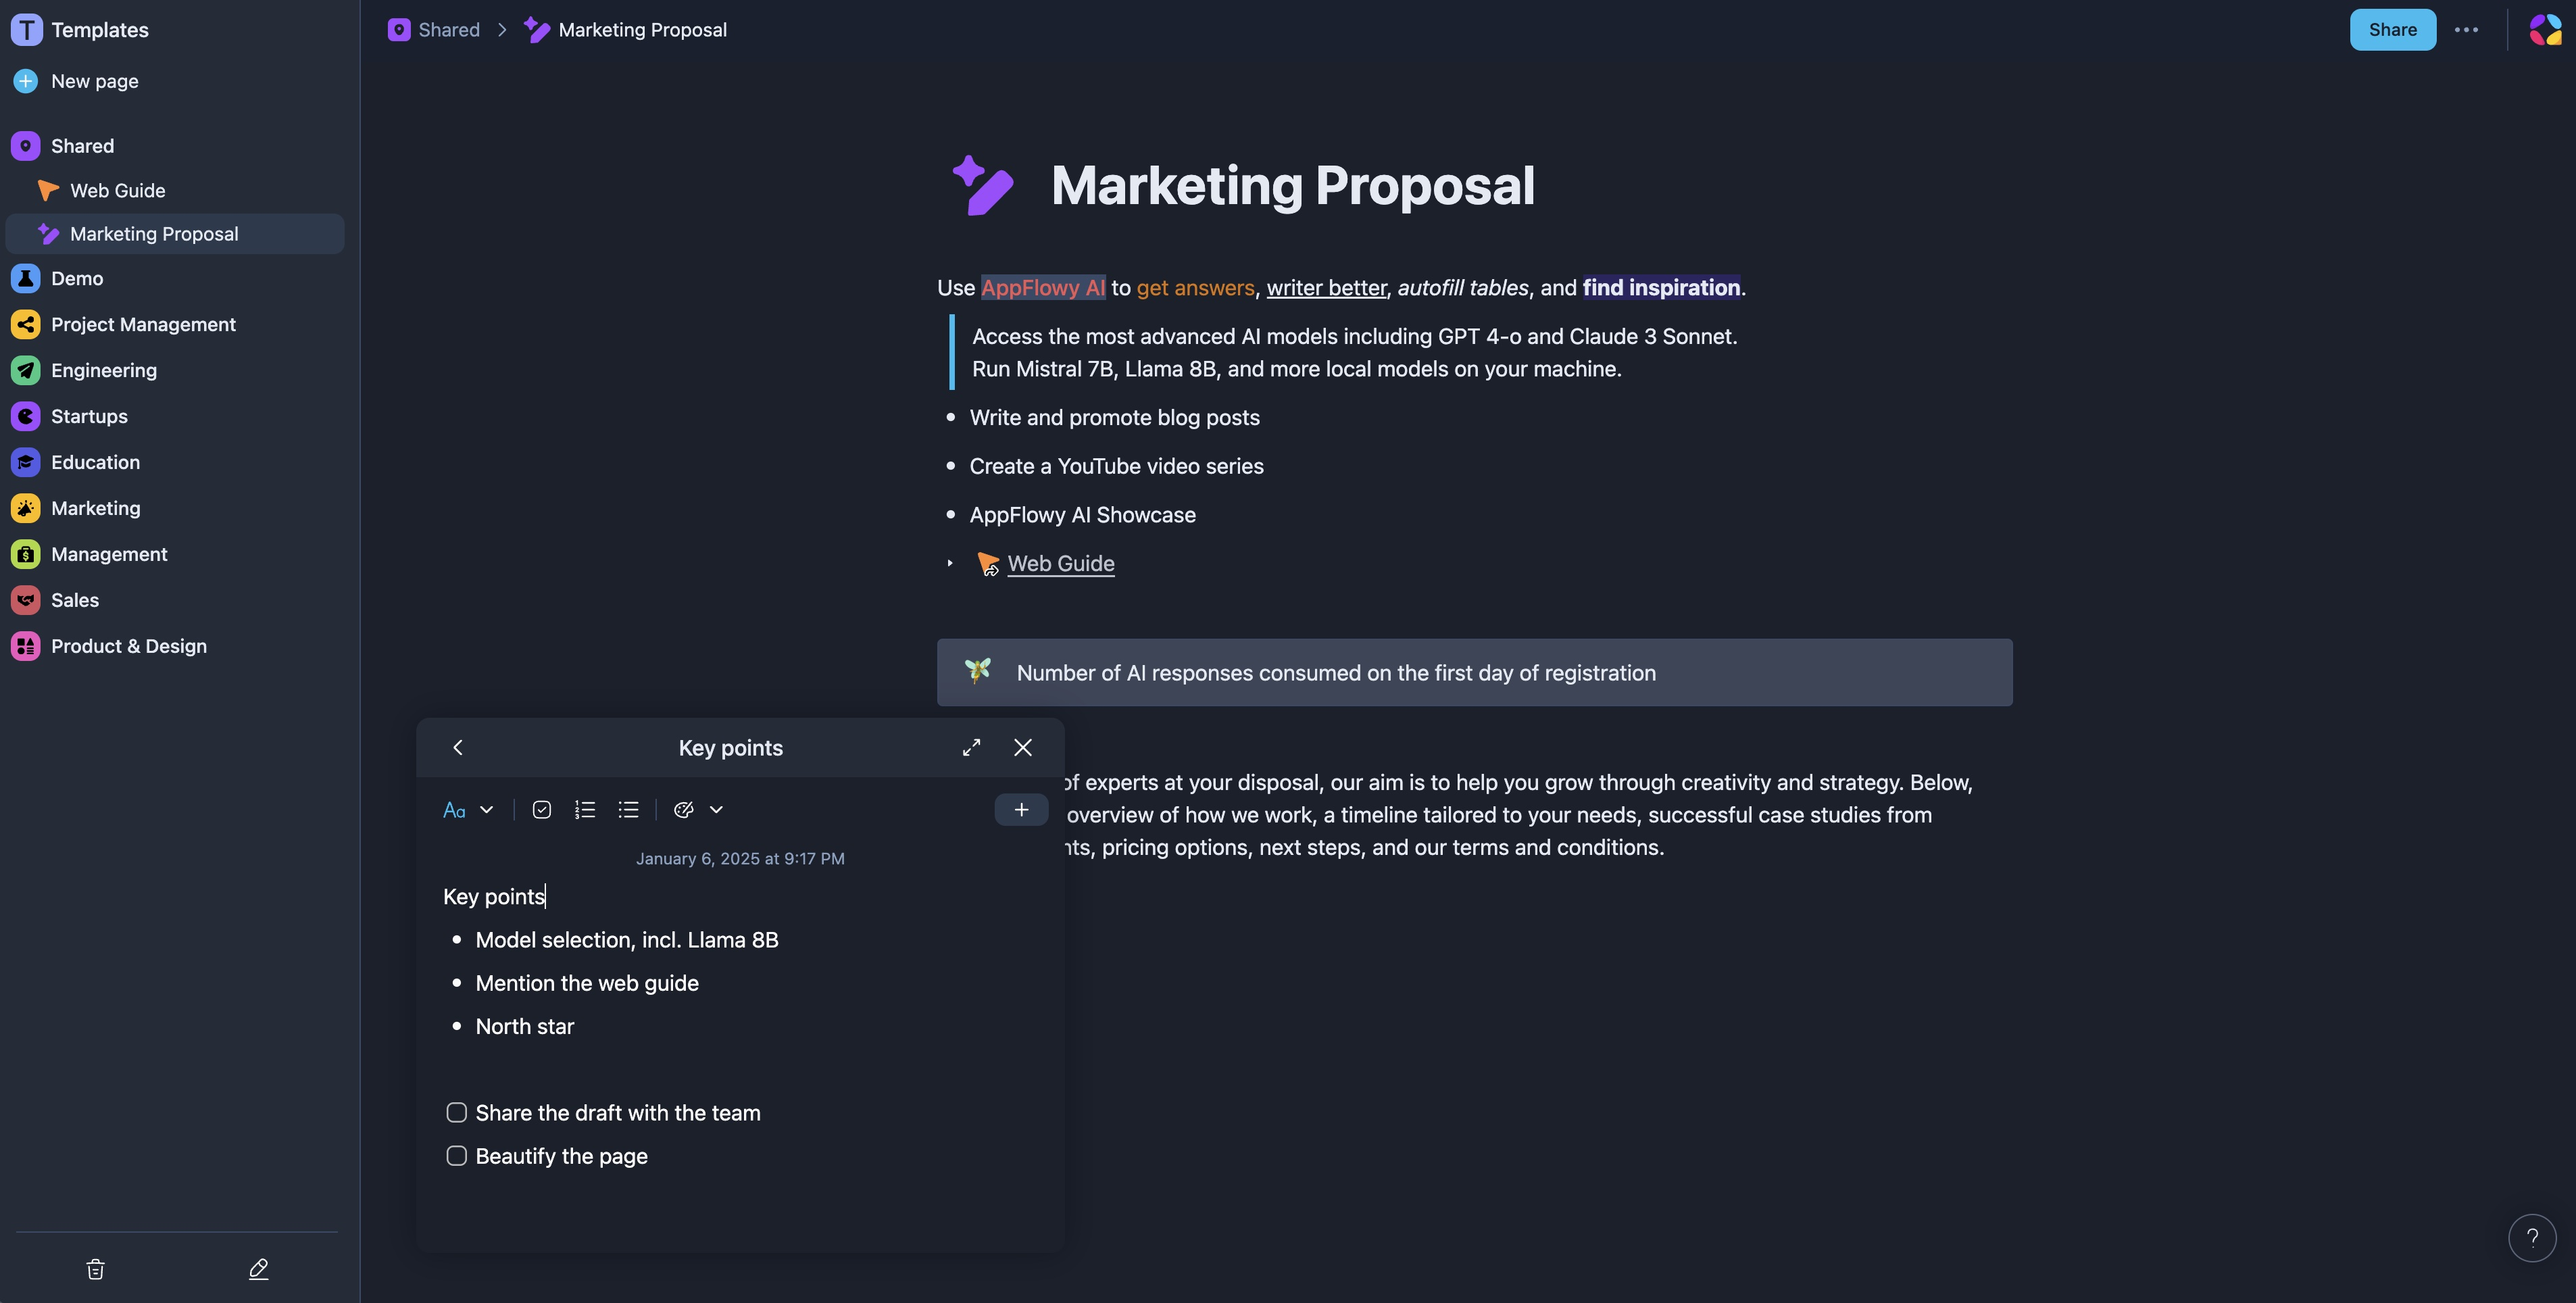Expand the Key points note to full view
Screen dimensions: 2576x1303
971,748
